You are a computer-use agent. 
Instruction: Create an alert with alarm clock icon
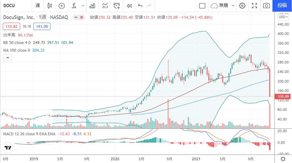[x=117, y=6]
